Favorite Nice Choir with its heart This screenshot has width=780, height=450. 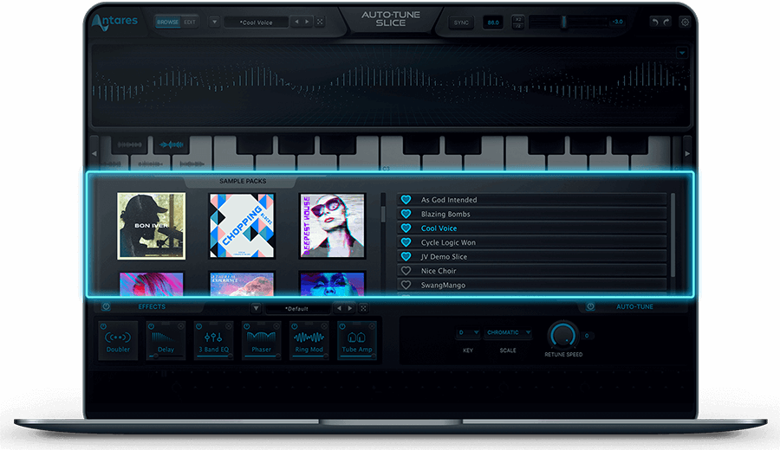click(406, 271)
